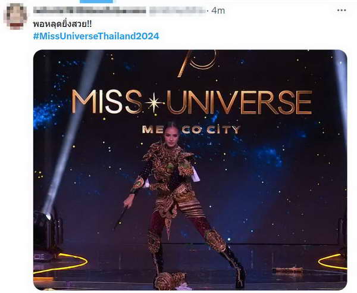Click the prop lying on right stage floor

click(x=288, y=270)
